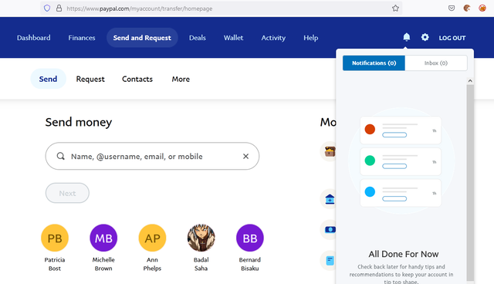Select the Michelle Brown contact avatar

[103, 238]
